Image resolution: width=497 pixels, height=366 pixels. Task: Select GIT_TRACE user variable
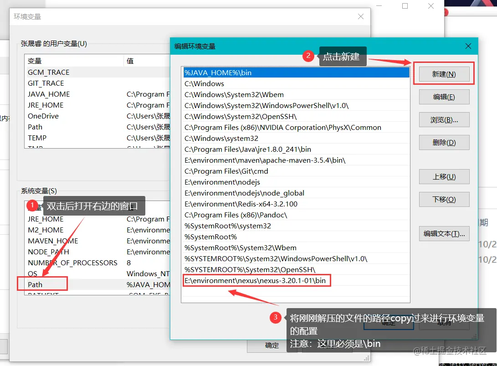pyautogui.click(x=97, y=83)
